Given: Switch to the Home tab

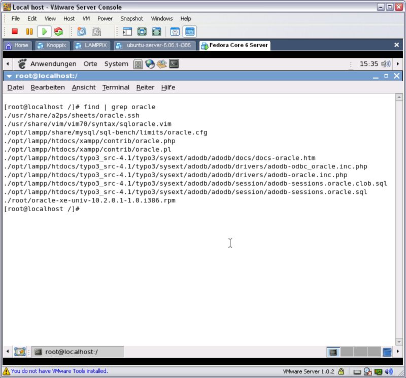Looking at the screenshot, I should point(17,45).
